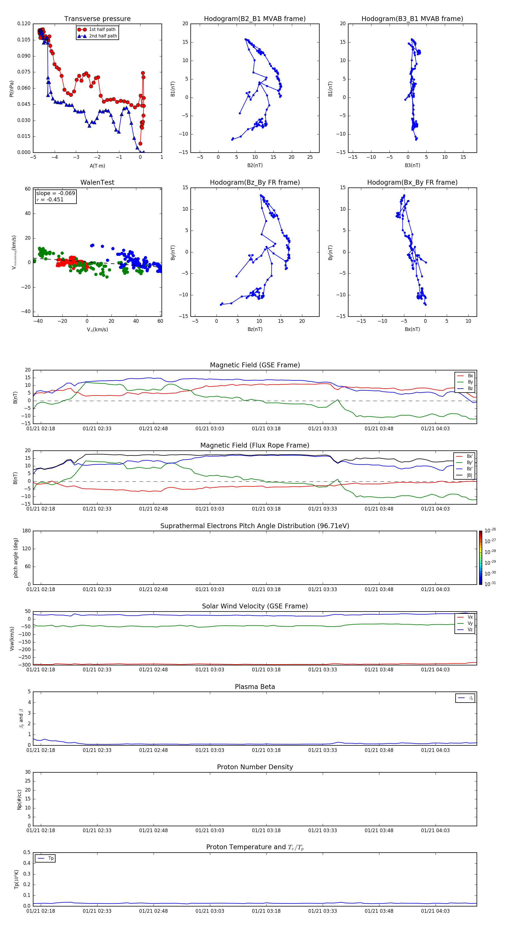Image resolution: width=510 pixels, height=936 pixels.
Task: Click the "WalenTest" plot title
Action: (97, 182)
